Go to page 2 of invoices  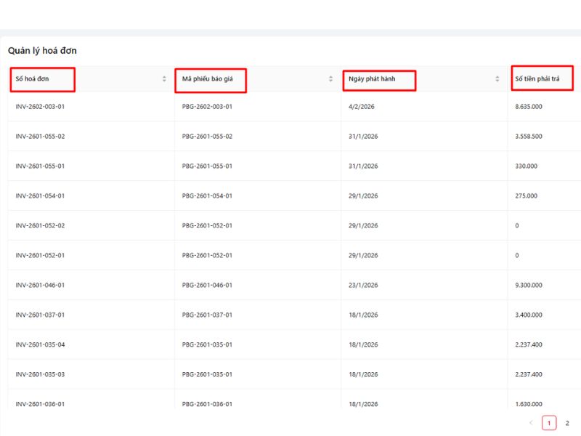coord(567,423)
